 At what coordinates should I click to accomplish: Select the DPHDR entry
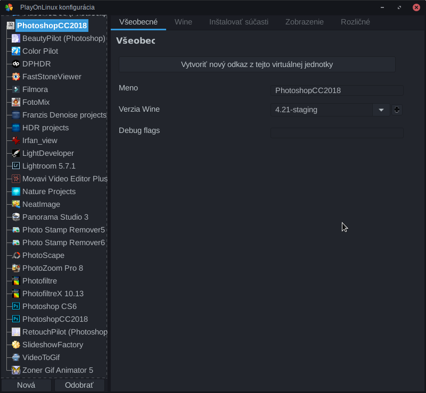coord(36,64)
